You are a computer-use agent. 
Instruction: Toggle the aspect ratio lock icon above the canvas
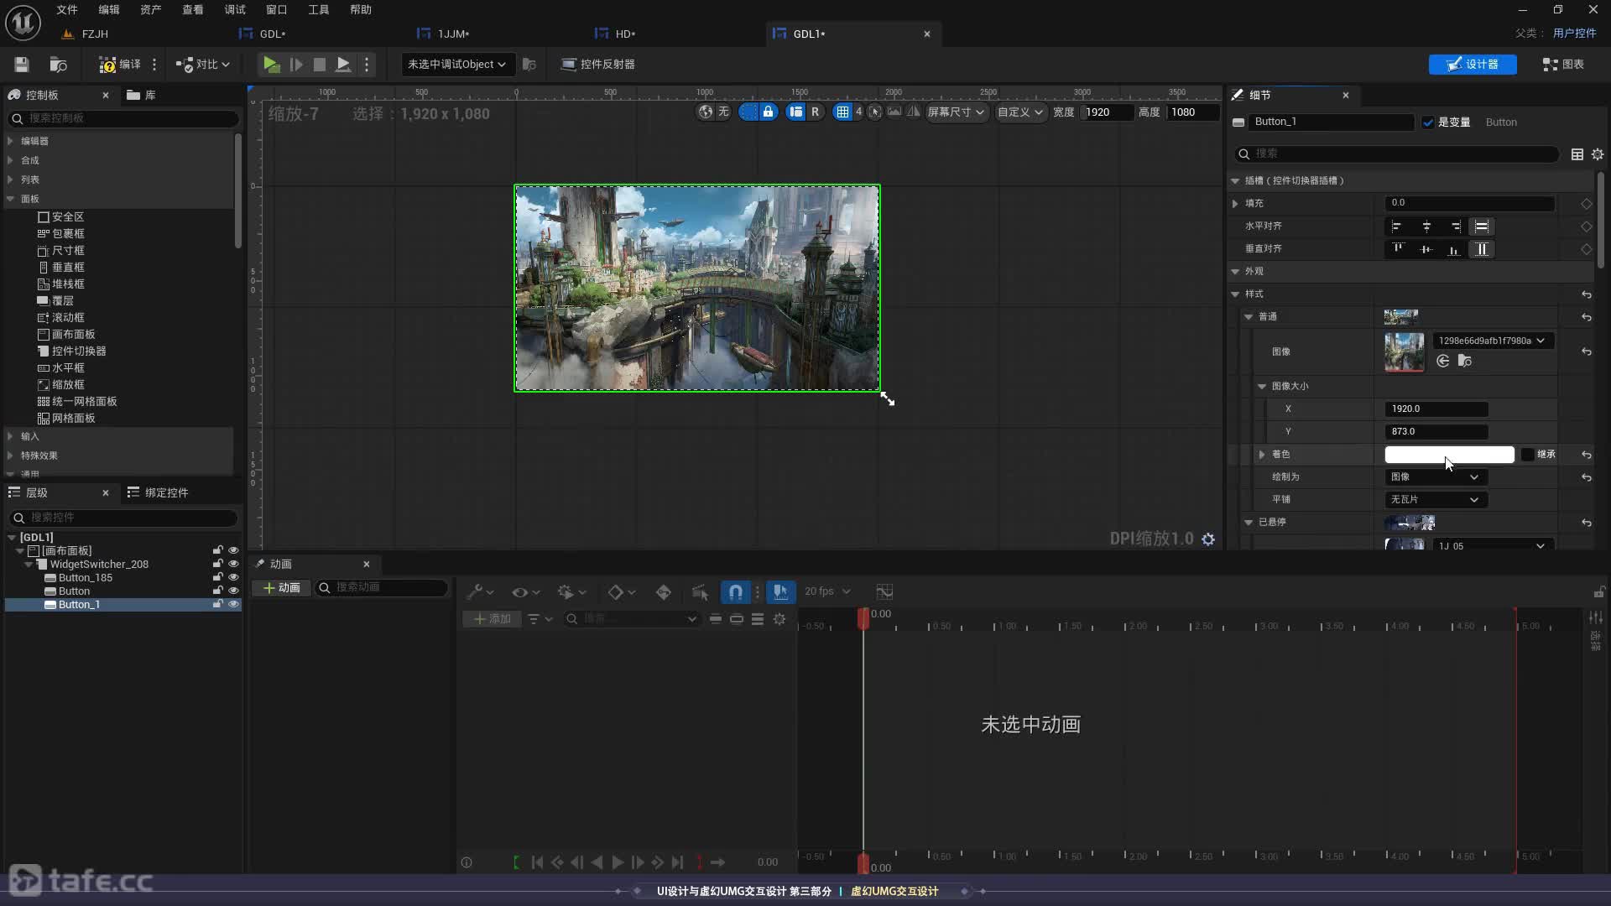(769, 112)
